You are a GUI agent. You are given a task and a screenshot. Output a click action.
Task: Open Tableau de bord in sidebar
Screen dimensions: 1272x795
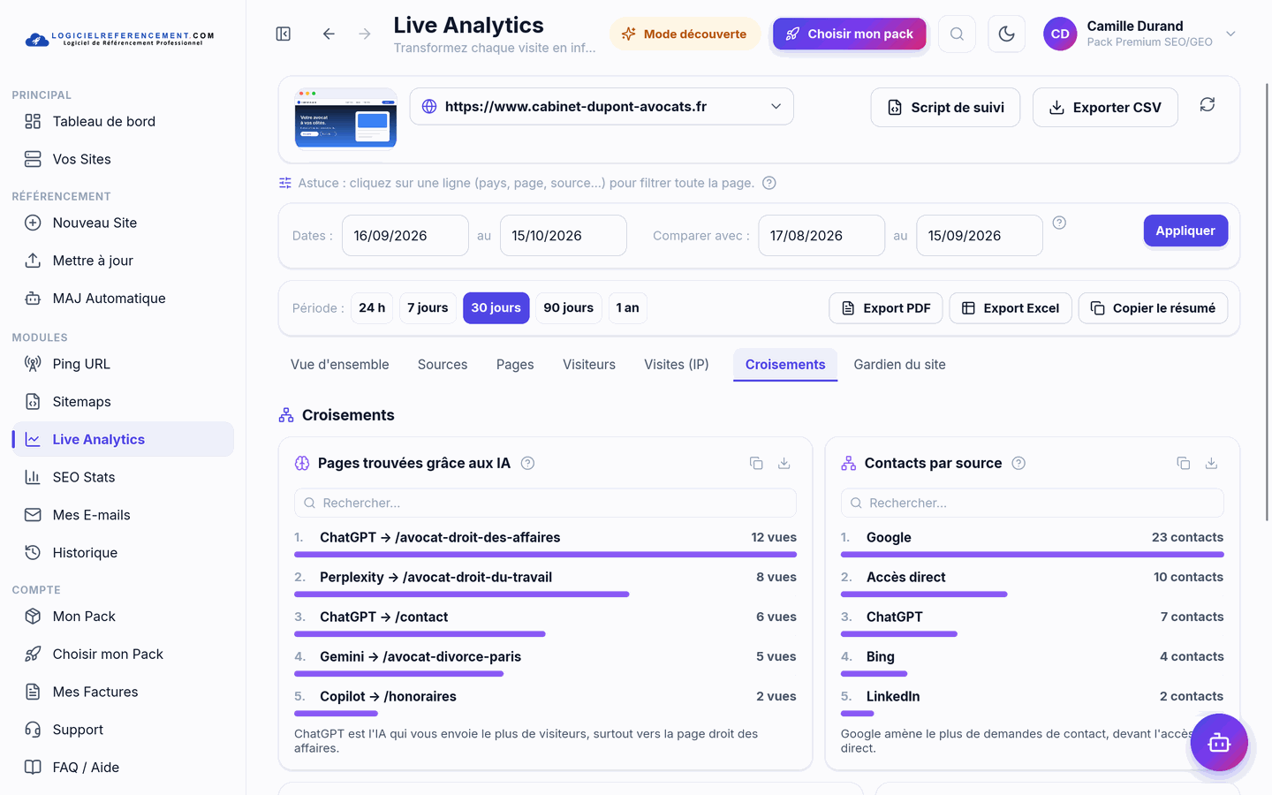tap(123, 121)
